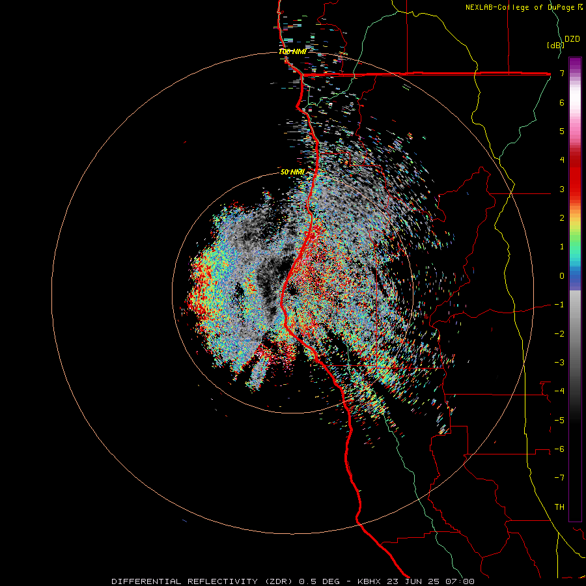
Task: Click the -2 tick label on color scale
Action: (559, 334)
